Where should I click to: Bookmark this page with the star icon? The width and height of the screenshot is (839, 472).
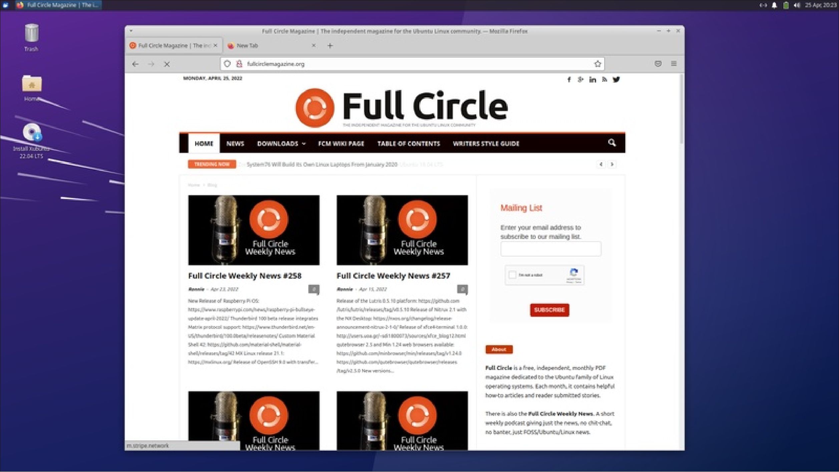(x=597, y=64)
